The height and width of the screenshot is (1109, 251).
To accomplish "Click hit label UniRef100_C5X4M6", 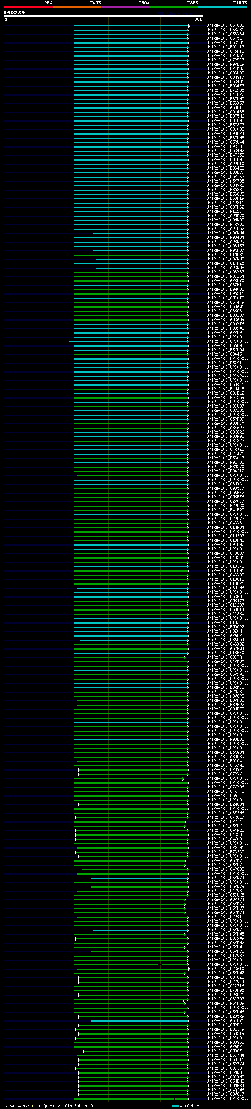I will [225, 82].
